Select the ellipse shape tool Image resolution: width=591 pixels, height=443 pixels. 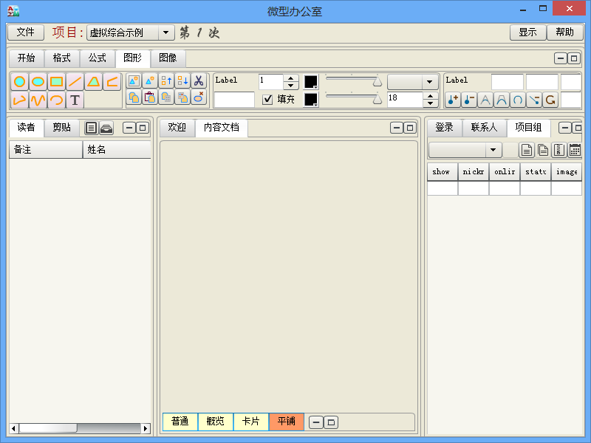coord(38,81)
